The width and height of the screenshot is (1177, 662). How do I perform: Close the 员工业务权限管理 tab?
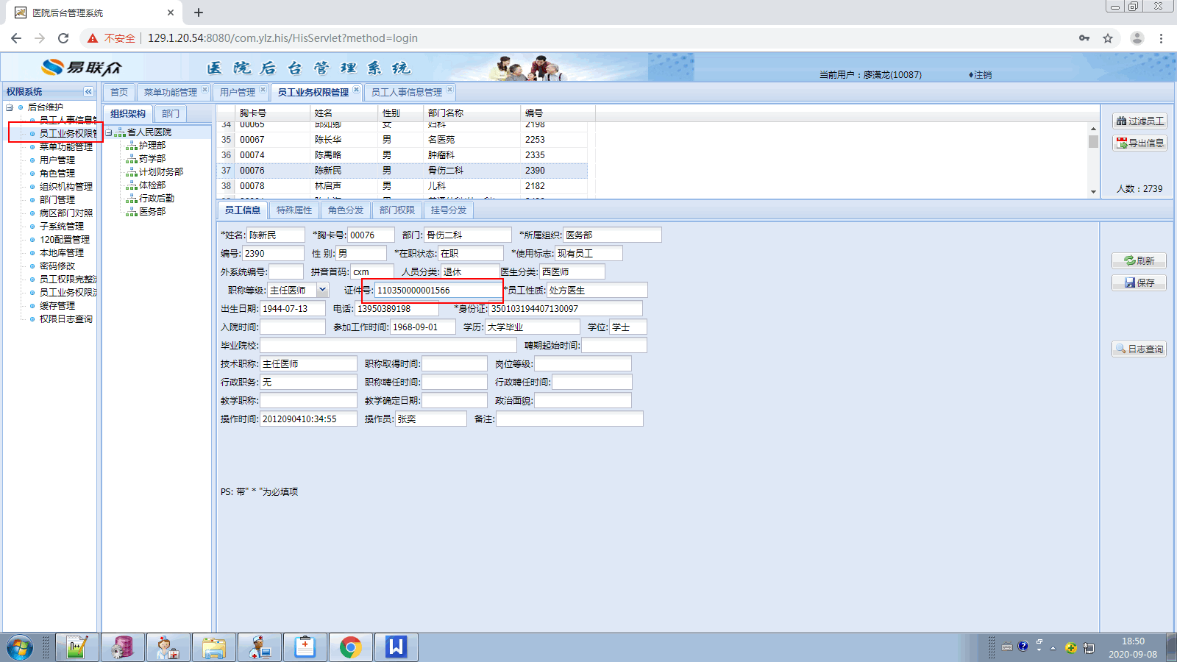356,90
